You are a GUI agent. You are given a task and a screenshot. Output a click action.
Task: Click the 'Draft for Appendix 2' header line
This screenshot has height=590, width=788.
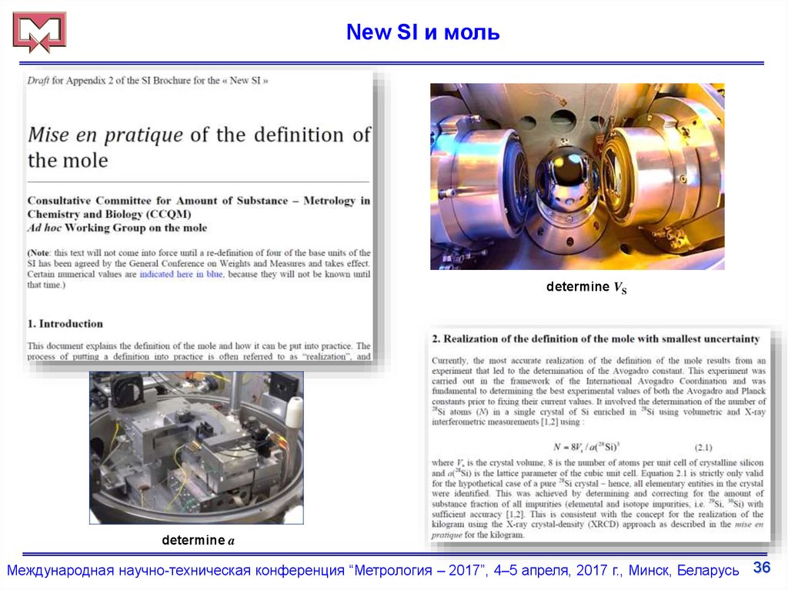tap(148, 80)
